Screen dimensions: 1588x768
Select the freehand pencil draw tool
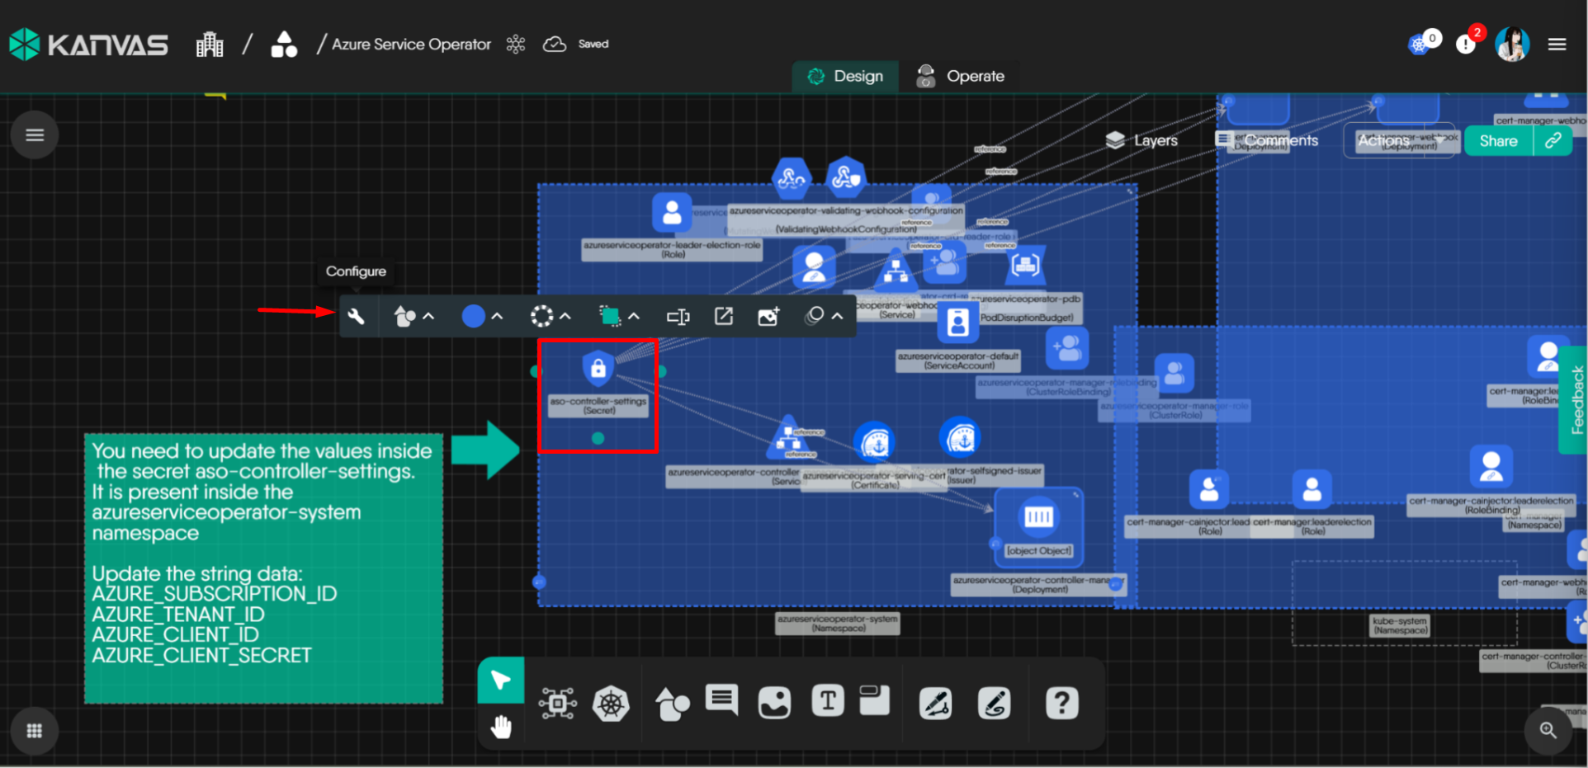(x=995, y=704)
